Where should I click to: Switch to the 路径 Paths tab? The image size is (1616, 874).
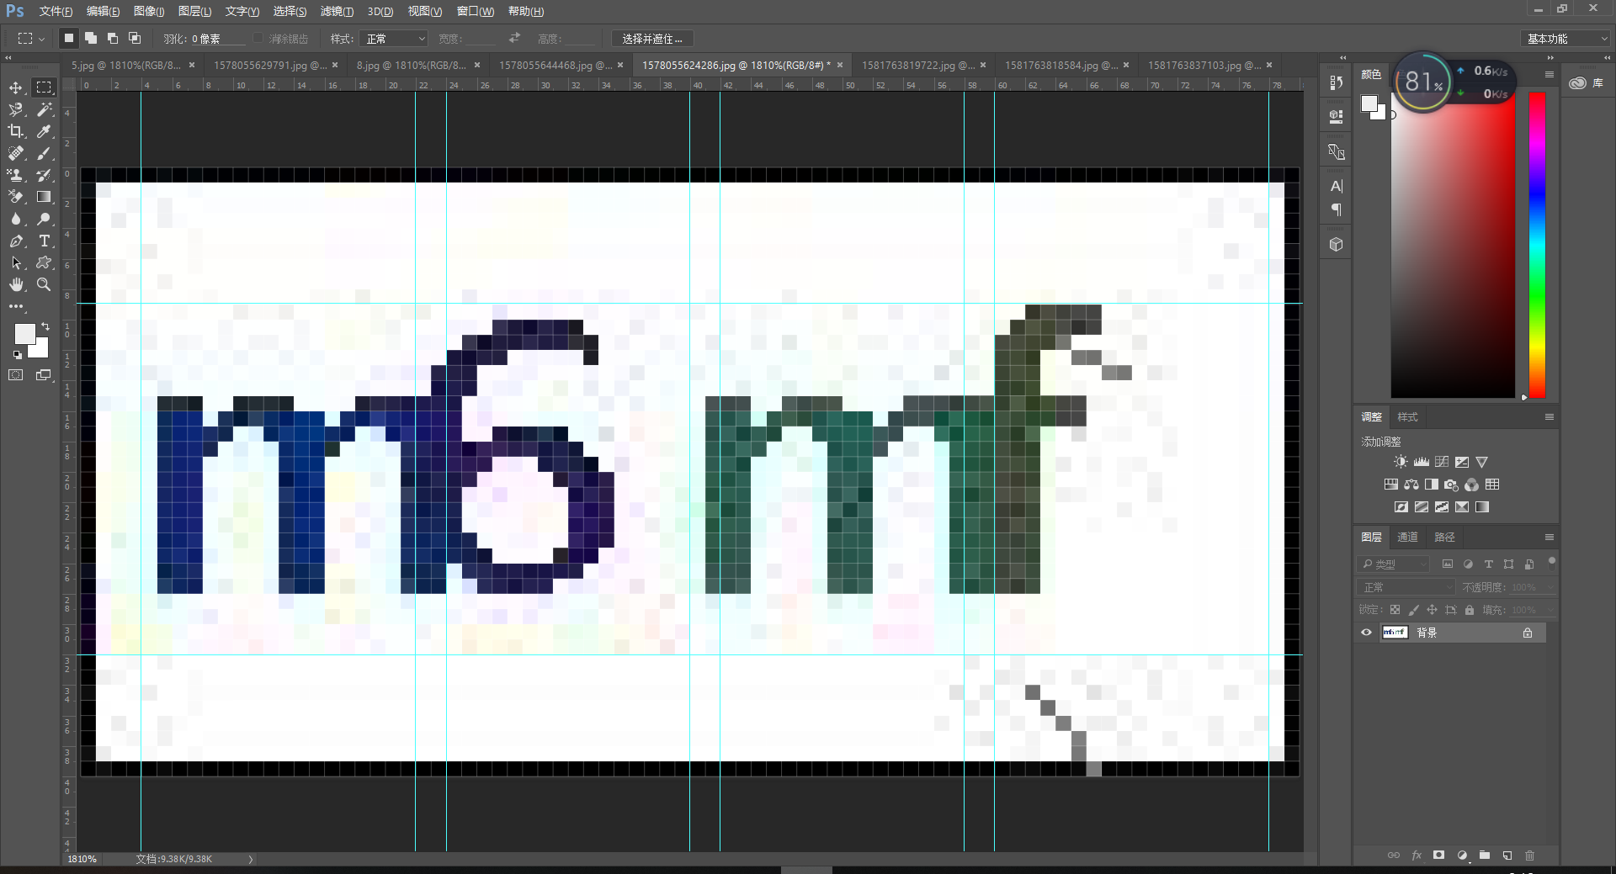coord(1444,537)
